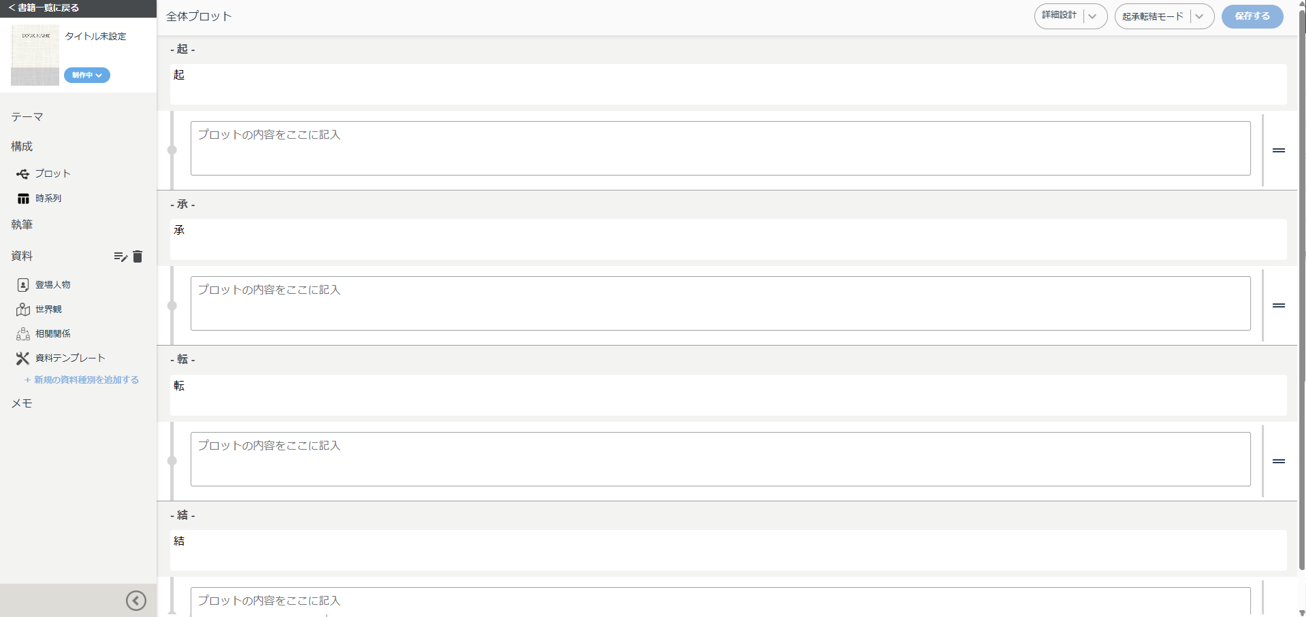Open 資料テンプレート tools icon
Screen dimensions: 1306x617
tap(23, 358)
